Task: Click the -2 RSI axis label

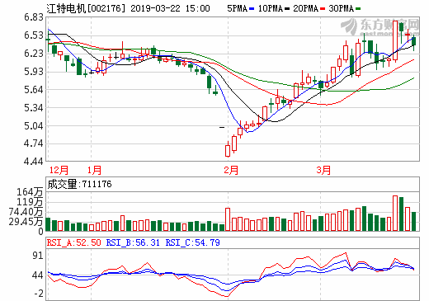Action: coord(39,294)
